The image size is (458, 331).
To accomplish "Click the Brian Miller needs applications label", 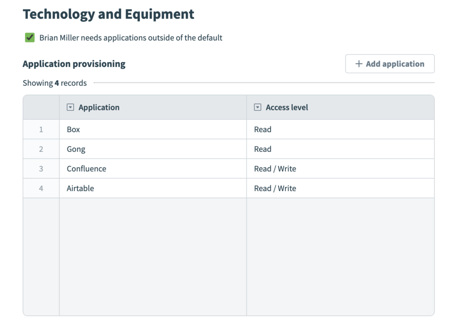I will click(x=131, y=38).
